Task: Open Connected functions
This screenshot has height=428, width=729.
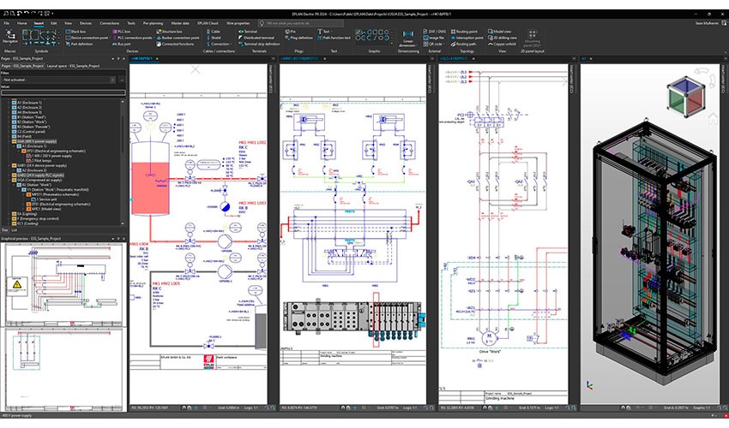Action: coord(175,45)
